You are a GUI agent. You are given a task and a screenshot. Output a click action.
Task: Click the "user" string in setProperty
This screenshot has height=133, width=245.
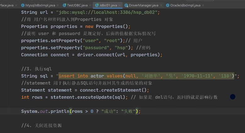(91, 41)
